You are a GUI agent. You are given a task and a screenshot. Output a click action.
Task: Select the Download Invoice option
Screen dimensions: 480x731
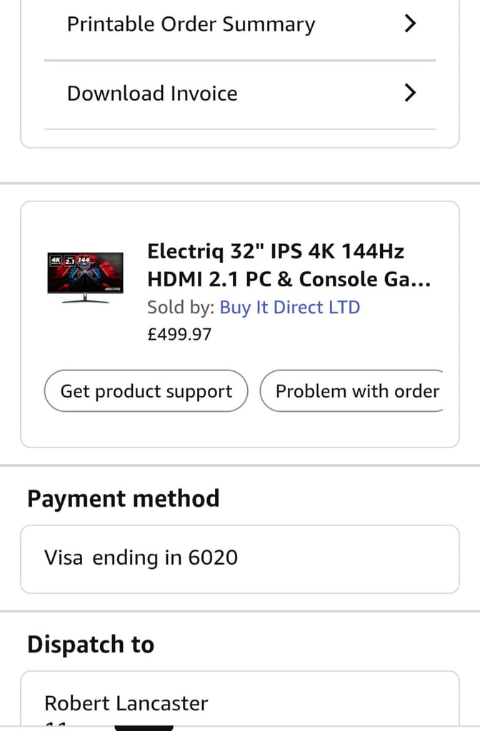click(152, 94)
